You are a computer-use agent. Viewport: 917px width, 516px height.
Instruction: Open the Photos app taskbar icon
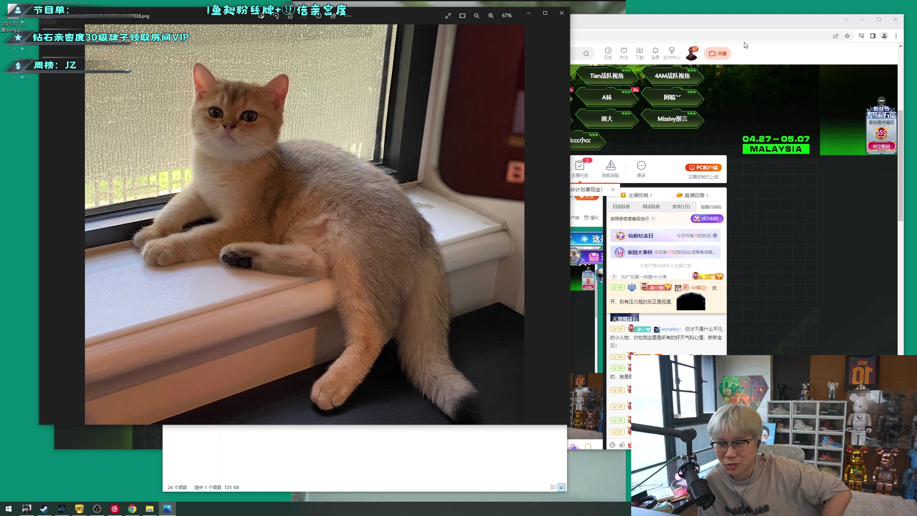coord(167,509)
